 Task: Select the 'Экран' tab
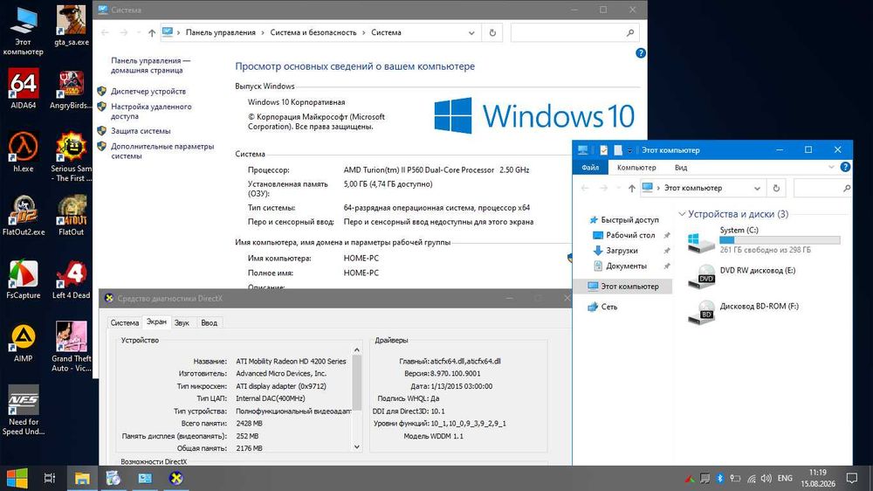coord(156,322)
